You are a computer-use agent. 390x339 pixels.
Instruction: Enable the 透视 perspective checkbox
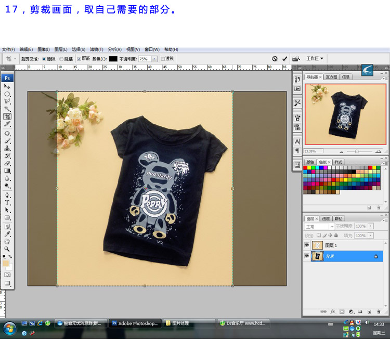(163, 59)
